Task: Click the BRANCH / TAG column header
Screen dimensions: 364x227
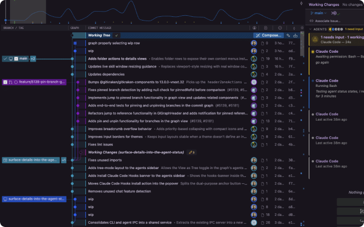Action: (x=14, y=28)
